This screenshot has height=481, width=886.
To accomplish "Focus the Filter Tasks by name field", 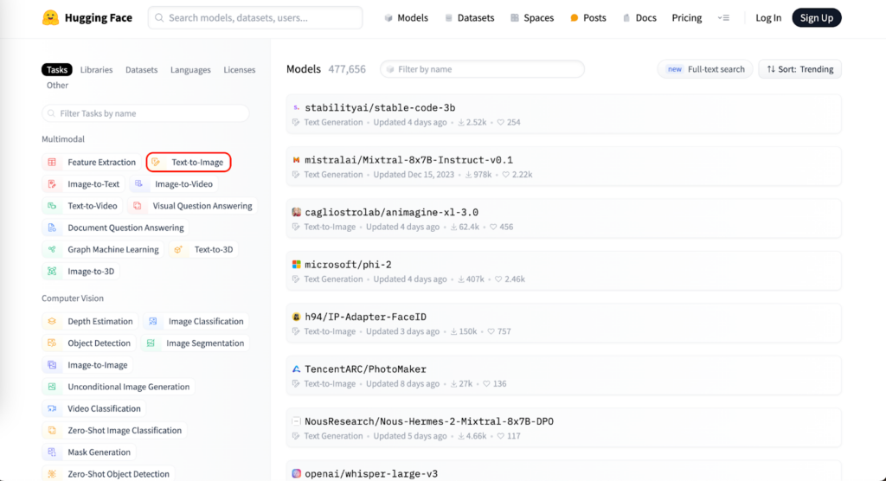I will click(145, 113).
